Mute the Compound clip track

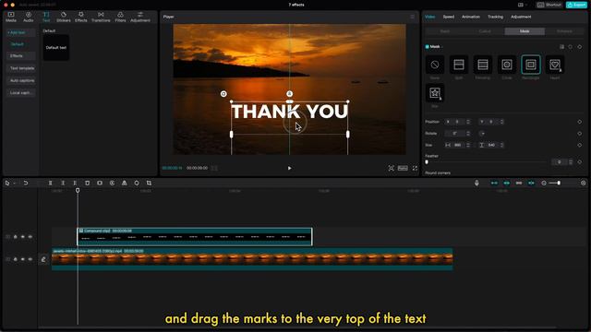30,237
